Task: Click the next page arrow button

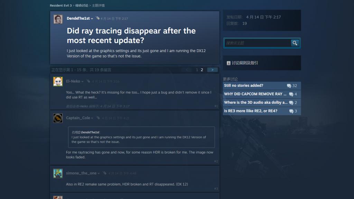Action: coord(212,70)
